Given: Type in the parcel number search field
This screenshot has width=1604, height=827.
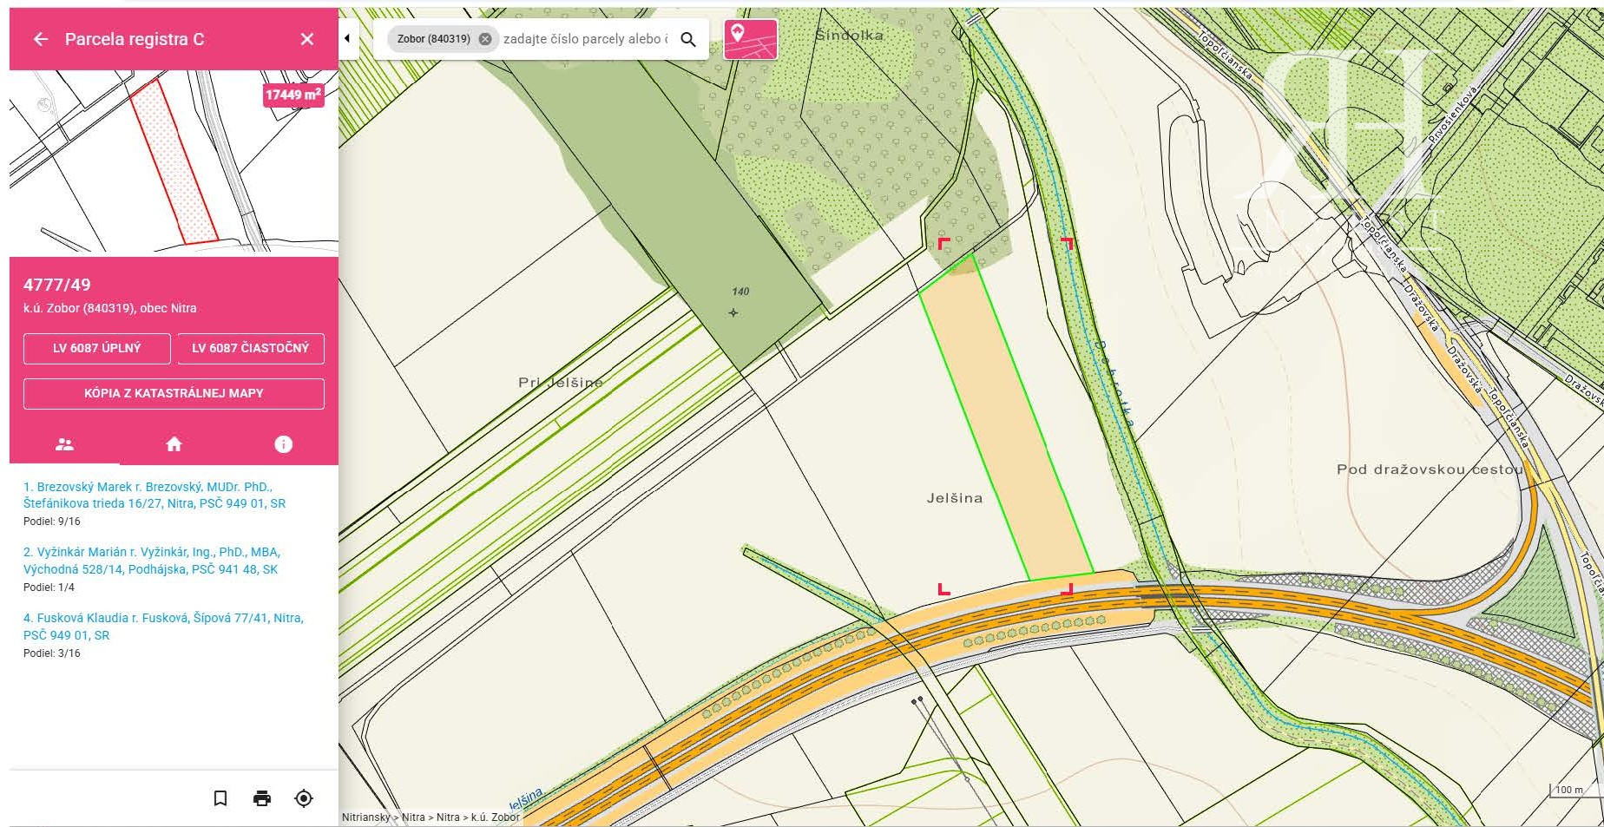Looking at the screenshot, I should [585, 39].
